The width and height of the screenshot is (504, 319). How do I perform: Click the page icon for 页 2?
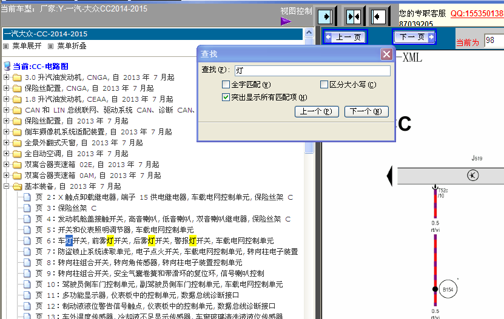[27, 197]
